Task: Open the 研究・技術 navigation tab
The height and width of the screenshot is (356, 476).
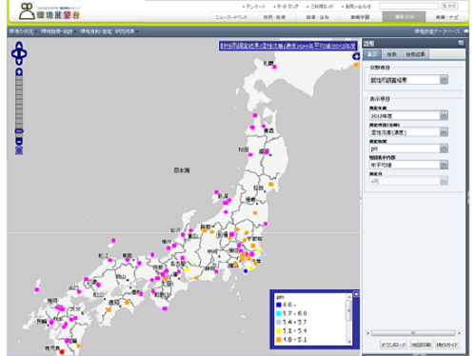Action: click(274, 17)
